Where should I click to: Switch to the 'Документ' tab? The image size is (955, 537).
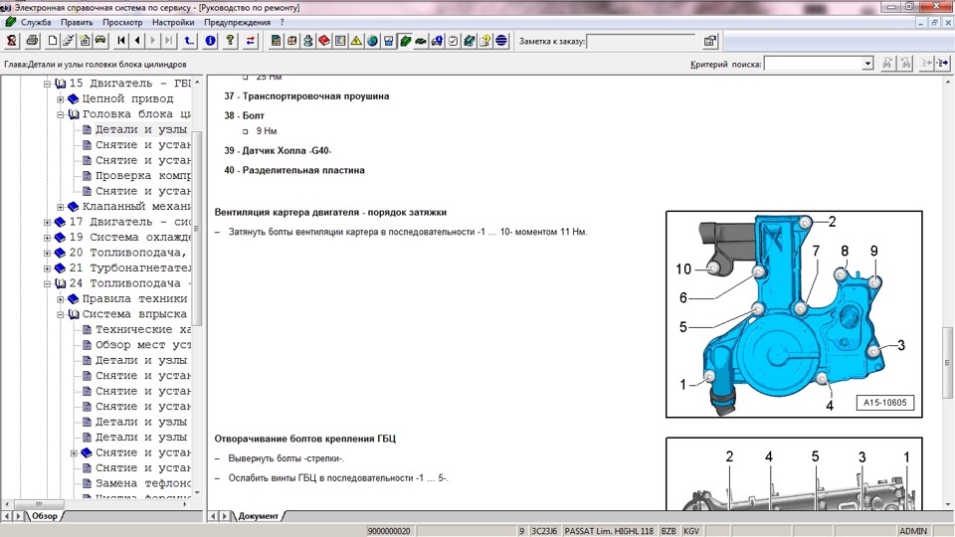coord(258,516)
